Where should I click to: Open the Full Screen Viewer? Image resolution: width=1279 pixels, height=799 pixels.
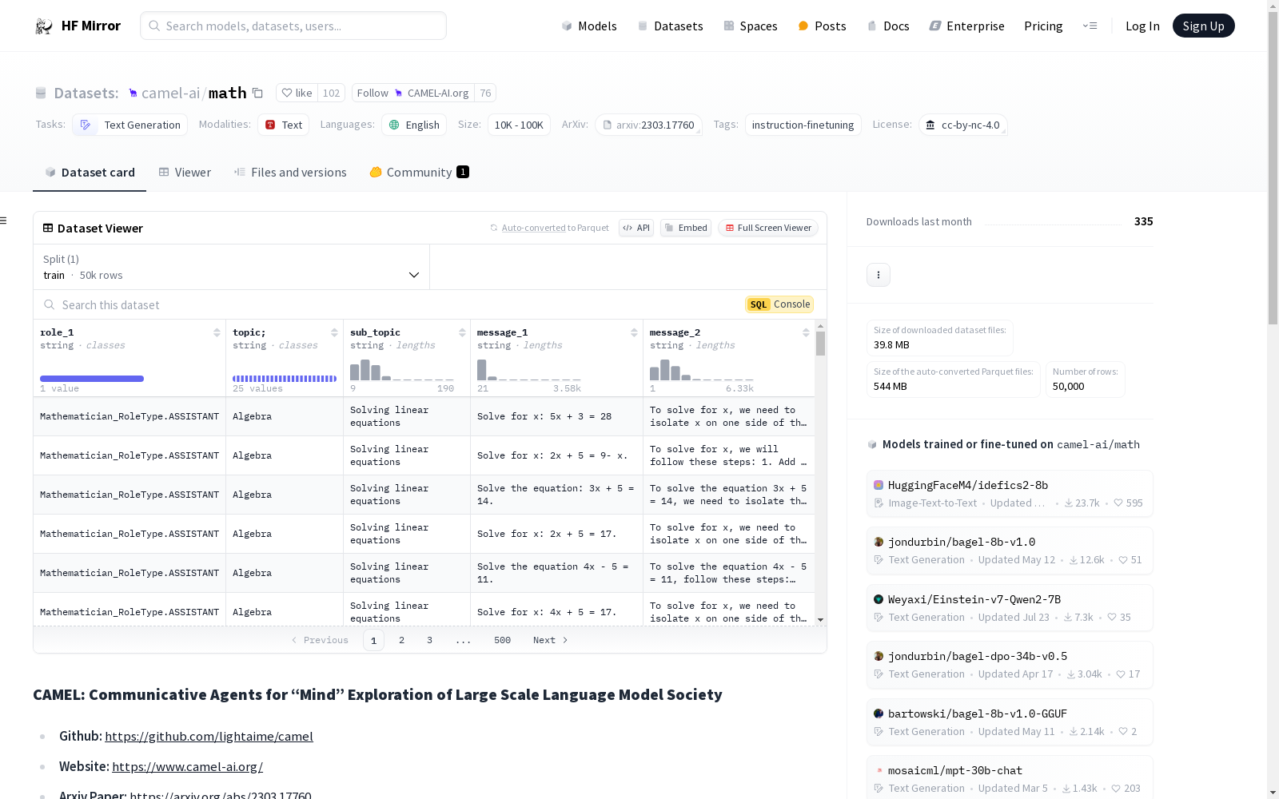768,228
